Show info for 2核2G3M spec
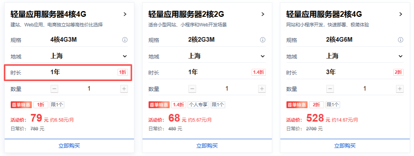This screenshot has width=414, height=156. 263,40
